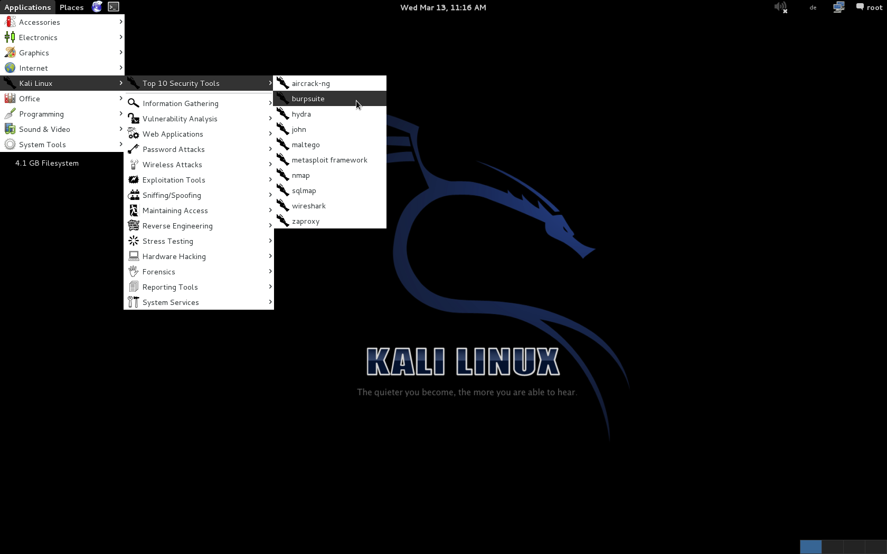Screen dimensions: 887x554
Task: Launch burpsuite from the Top 10 list
Action: coord(330,99)
